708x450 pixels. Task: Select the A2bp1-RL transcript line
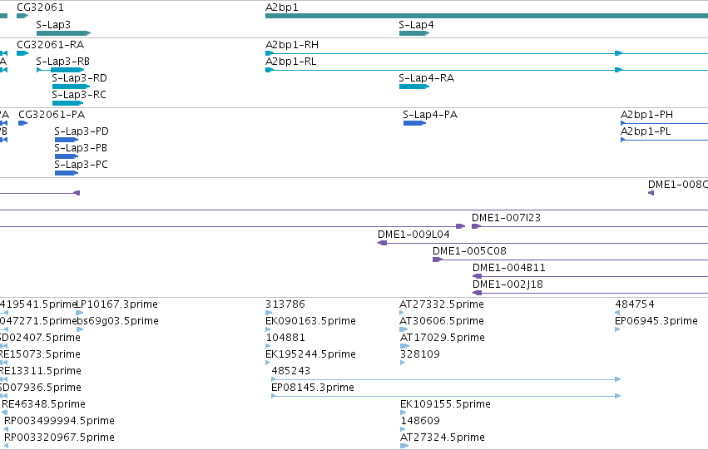pyautogui.click(x=487, y=70)
